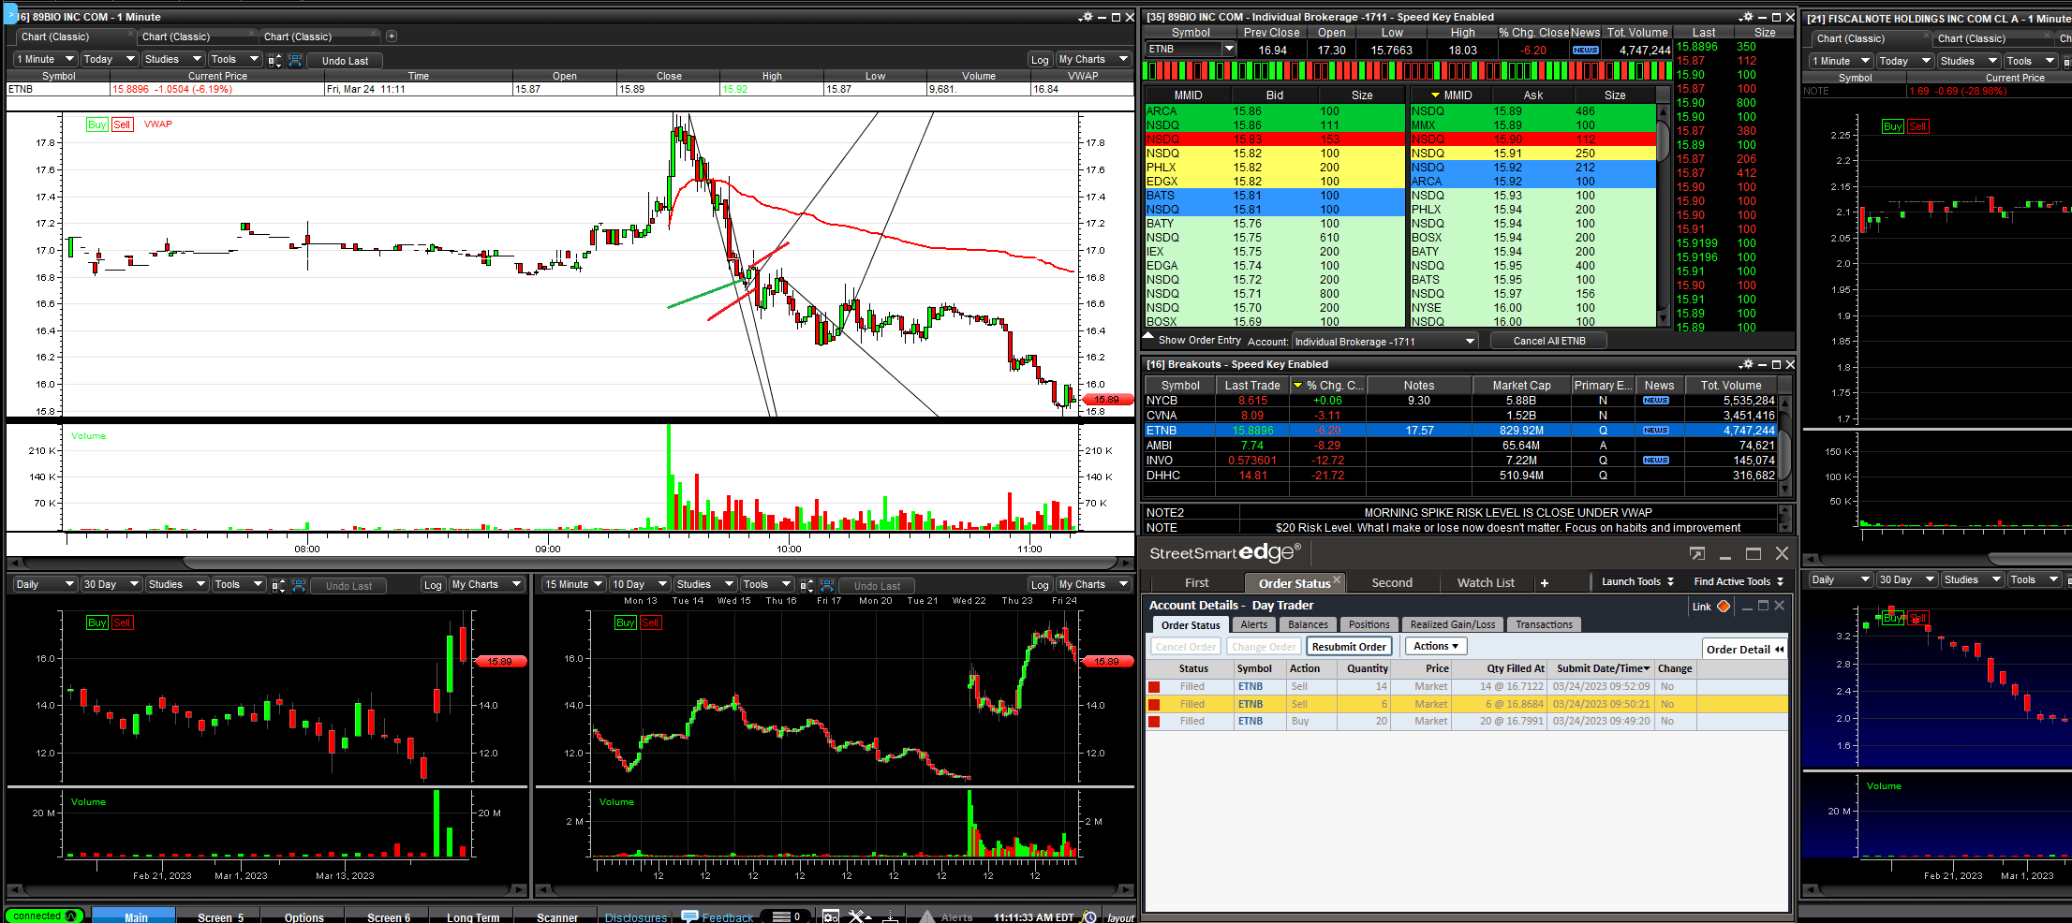This screenshot has height=923, width=2072.
Task: Click the StreetSmart Edge pop-out window icon
Action: pos(1697,553)
